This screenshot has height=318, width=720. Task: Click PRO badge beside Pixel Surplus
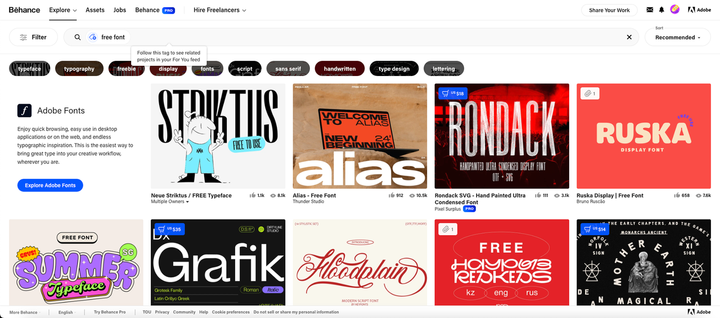(470, 209)
